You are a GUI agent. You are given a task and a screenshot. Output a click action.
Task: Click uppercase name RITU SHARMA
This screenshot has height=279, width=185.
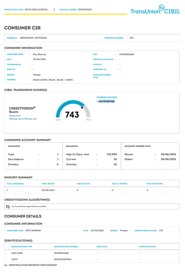point(33,231)
